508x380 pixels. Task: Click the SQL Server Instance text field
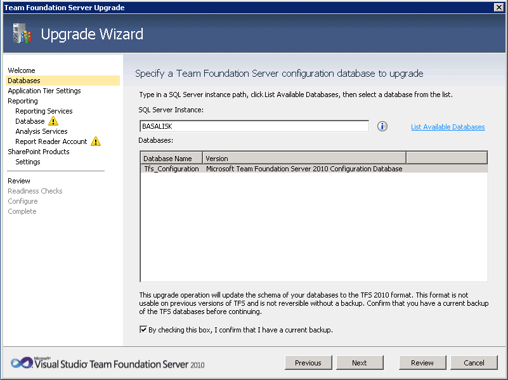click(x=254, y=126)
